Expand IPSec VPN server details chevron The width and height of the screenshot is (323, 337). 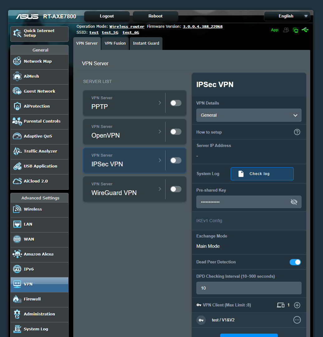(160, 160)
